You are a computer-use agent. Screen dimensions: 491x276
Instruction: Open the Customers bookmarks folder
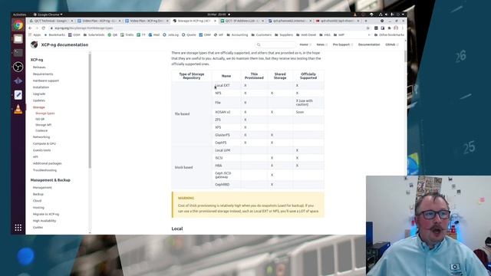(x=261, y=35)
